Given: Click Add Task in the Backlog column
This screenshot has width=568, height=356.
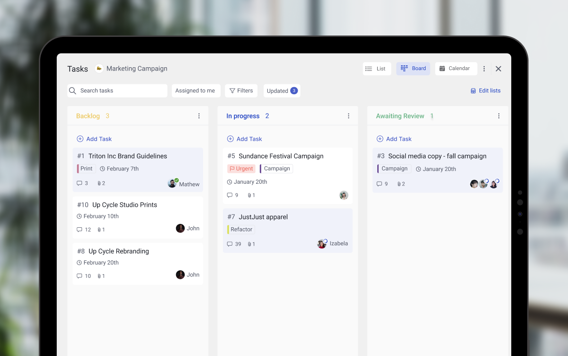Looking at the screenshot, I should pyautogui.click(x=94, y=139).
